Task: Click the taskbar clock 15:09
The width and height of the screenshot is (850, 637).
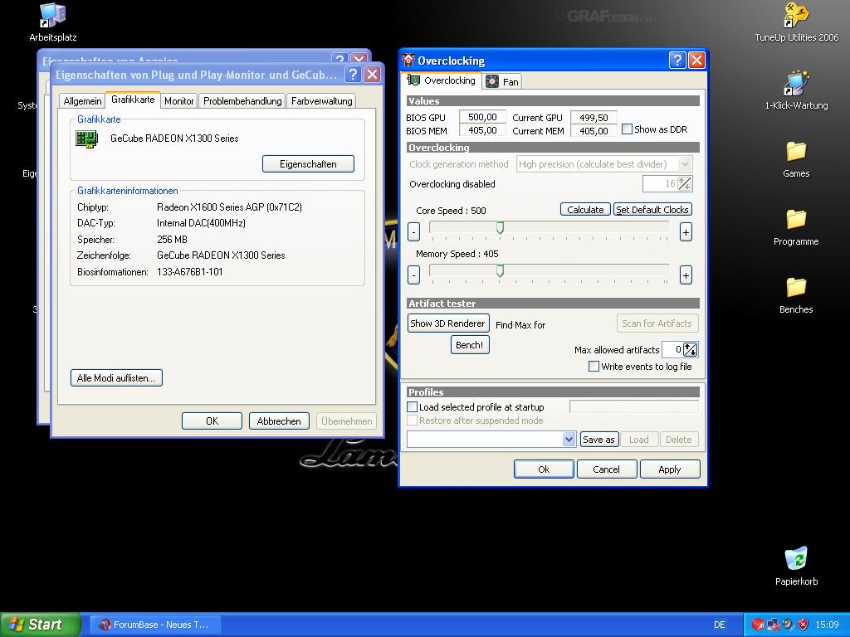Action: [827, 625]
